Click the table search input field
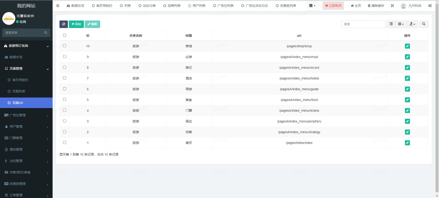Image resolution: width=439 pixels, height=198 pixels. 363,24
